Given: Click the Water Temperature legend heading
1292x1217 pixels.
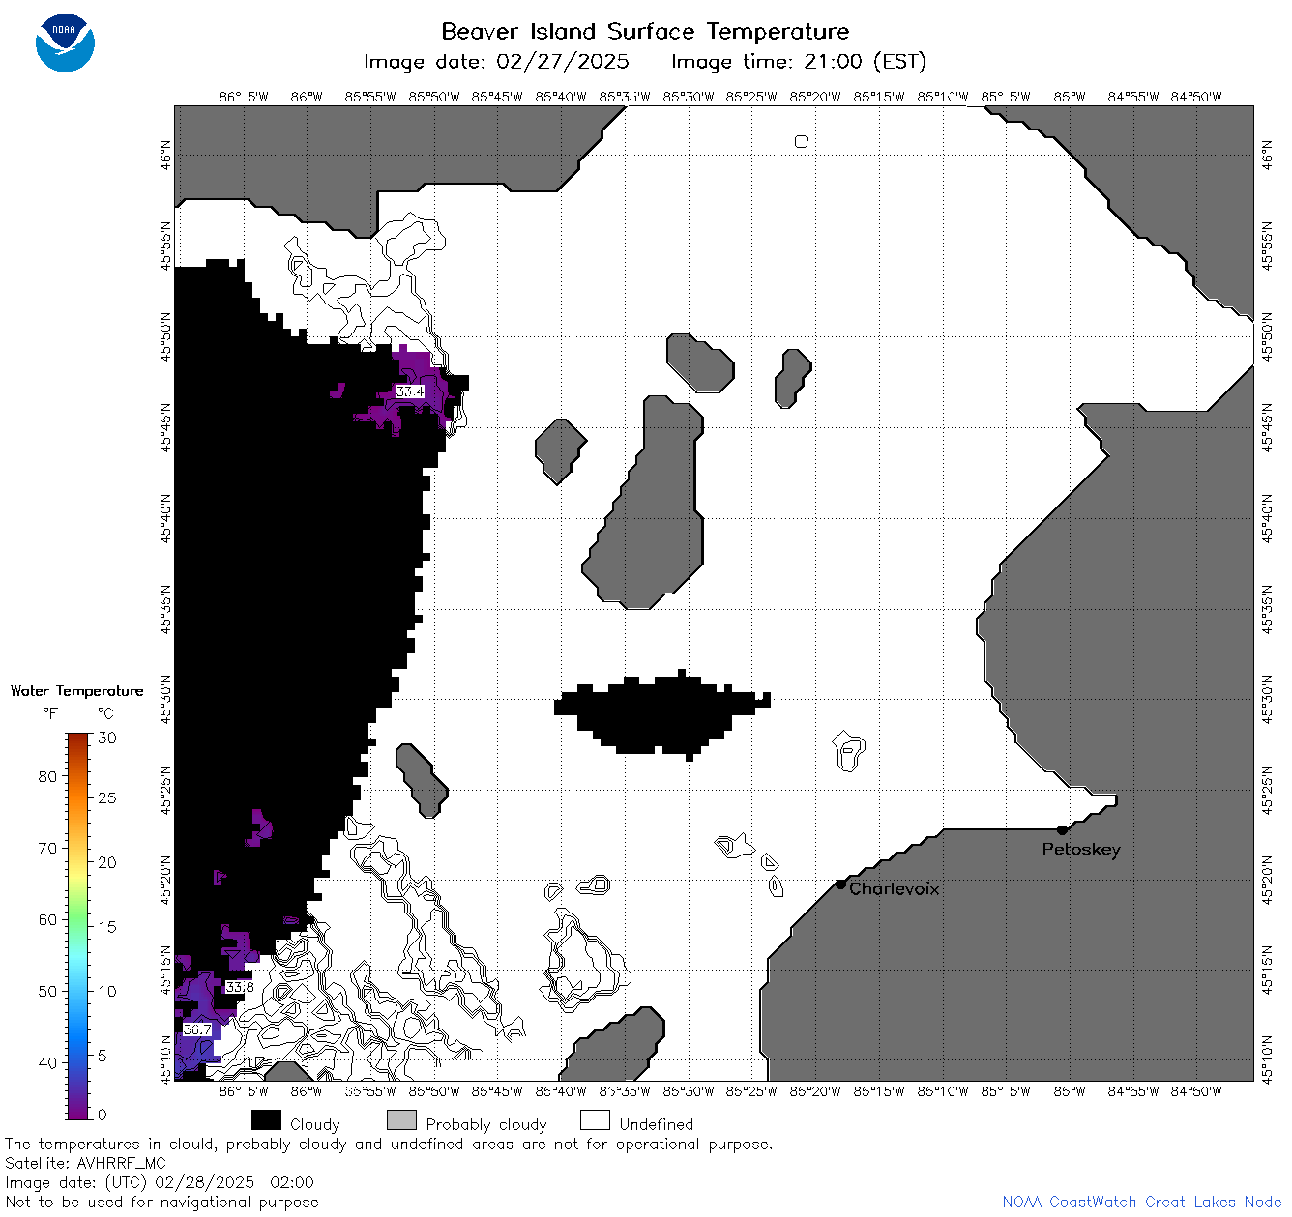Looking at the screenshot, I should [76, 691].
